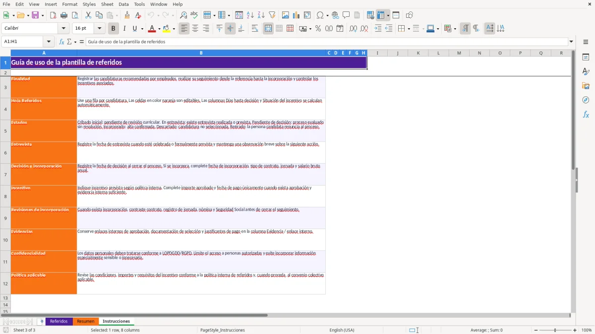Insert comment icon

click(346, 15)
